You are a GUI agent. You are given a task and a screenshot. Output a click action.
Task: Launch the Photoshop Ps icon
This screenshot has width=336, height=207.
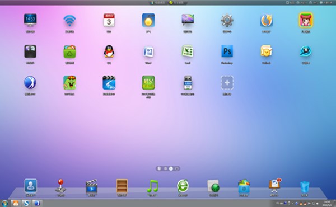click(227, 51)
